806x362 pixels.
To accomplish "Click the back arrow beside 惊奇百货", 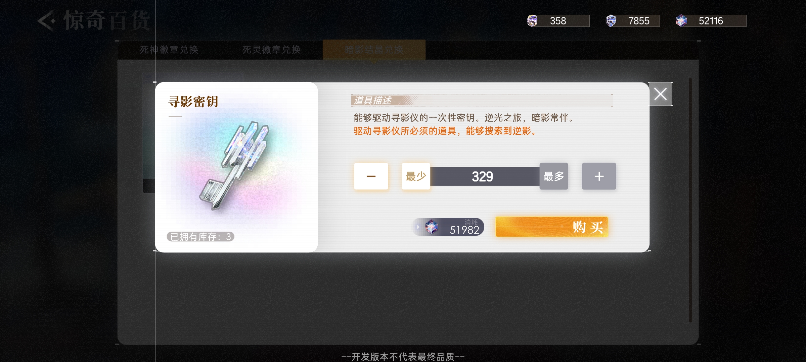I will point(47,21).
